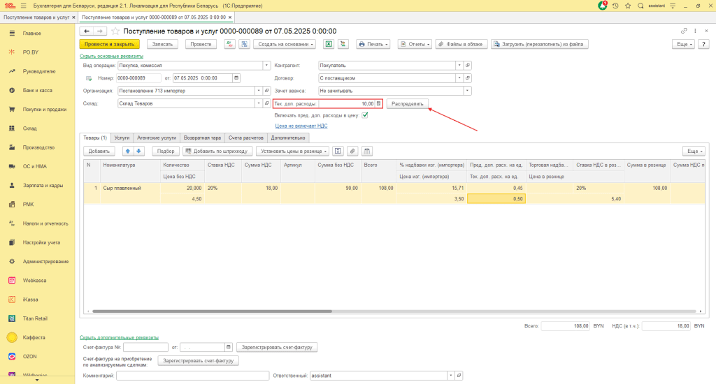Screen dimensions: 716x384
Task: Toggle 'Включать пред. доп. расходы в цену' checkbox
Action: (365, 115)
